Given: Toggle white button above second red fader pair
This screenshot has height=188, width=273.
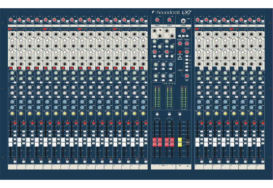Looking at the screenshot, I should [169, 114].
